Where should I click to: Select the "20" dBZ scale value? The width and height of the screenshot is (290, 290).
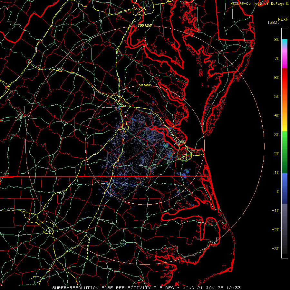[277, 153]
